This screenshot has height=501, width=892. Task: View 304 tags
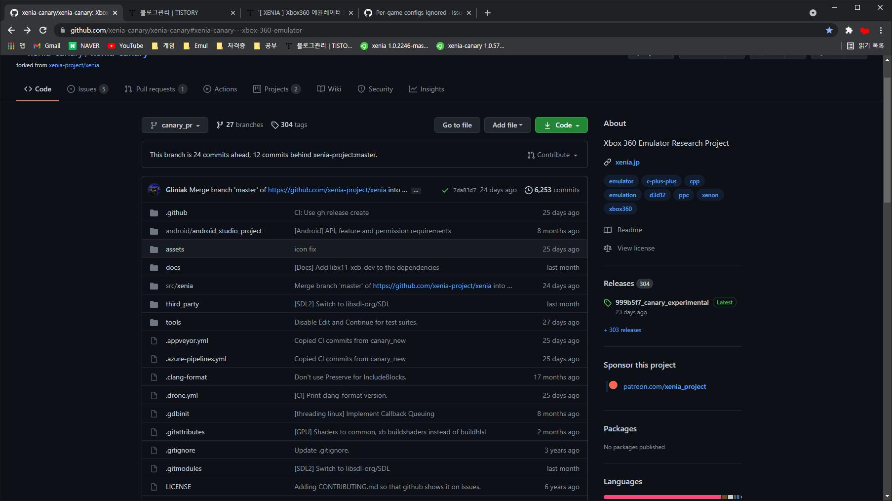(x=289, y=125)
